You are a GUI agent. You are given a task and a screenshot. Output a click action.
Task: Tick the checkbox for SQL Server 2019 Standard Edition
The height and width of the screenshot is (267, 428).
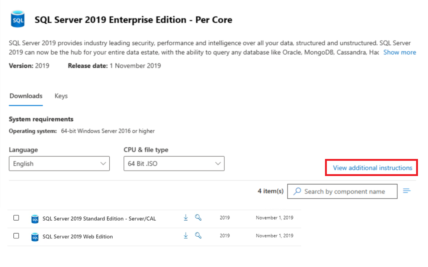coord(16,218)
